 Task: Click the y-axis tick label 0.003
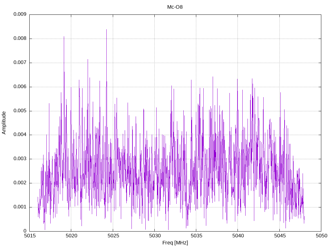tap(20, 159)
